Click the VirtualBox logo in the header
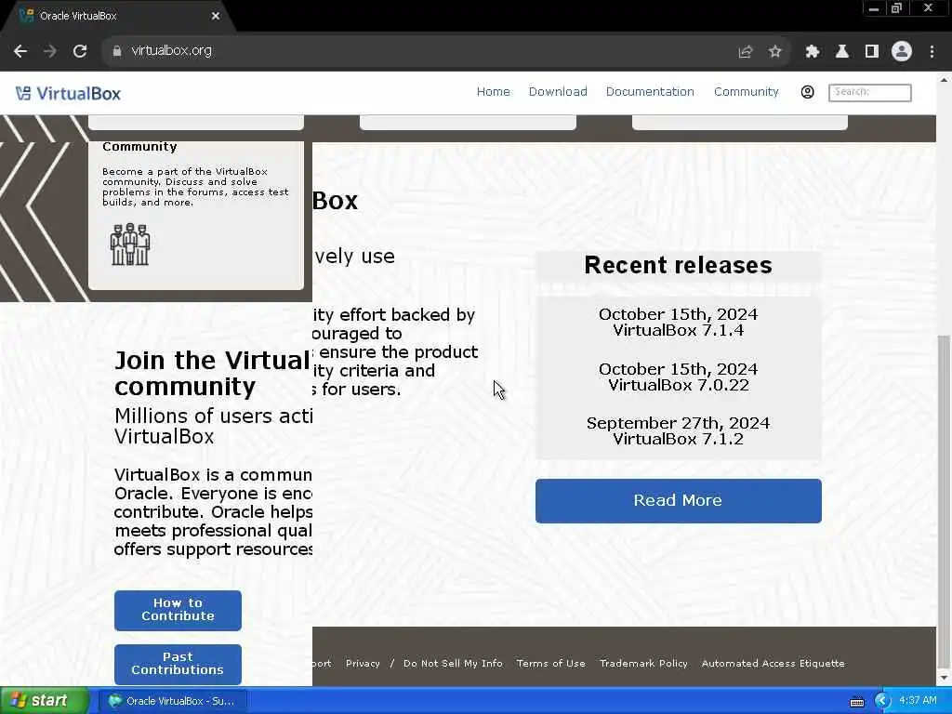This screenshot has height=714, width=952. pos(68,94)
